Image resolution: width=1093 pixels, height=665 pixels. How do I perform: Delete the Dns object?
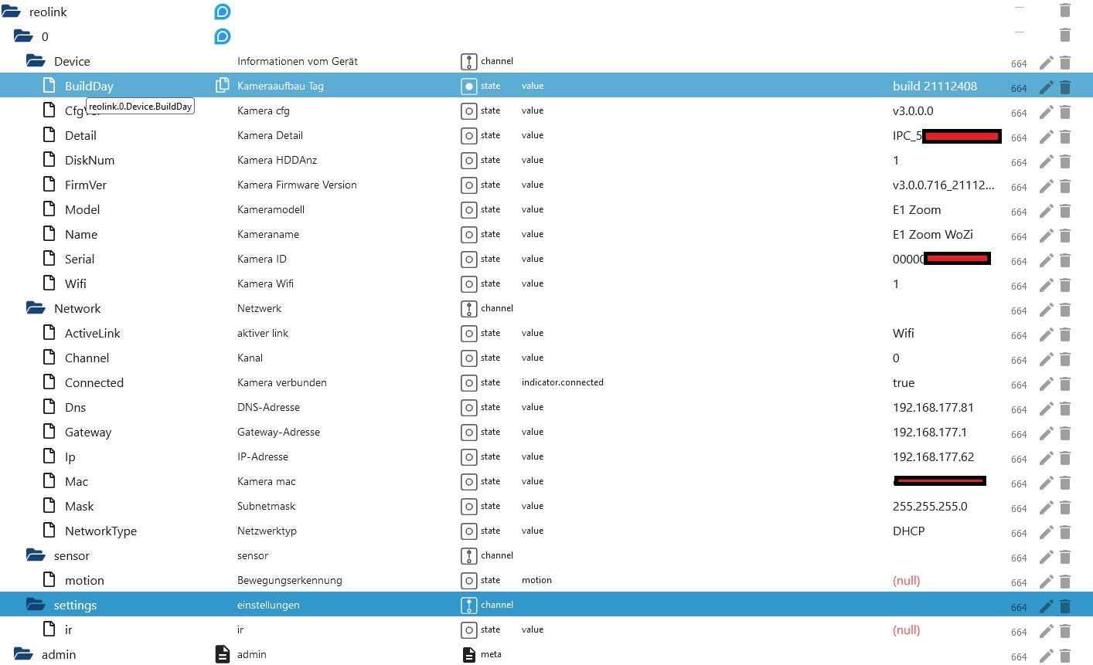pos(1065,409)
